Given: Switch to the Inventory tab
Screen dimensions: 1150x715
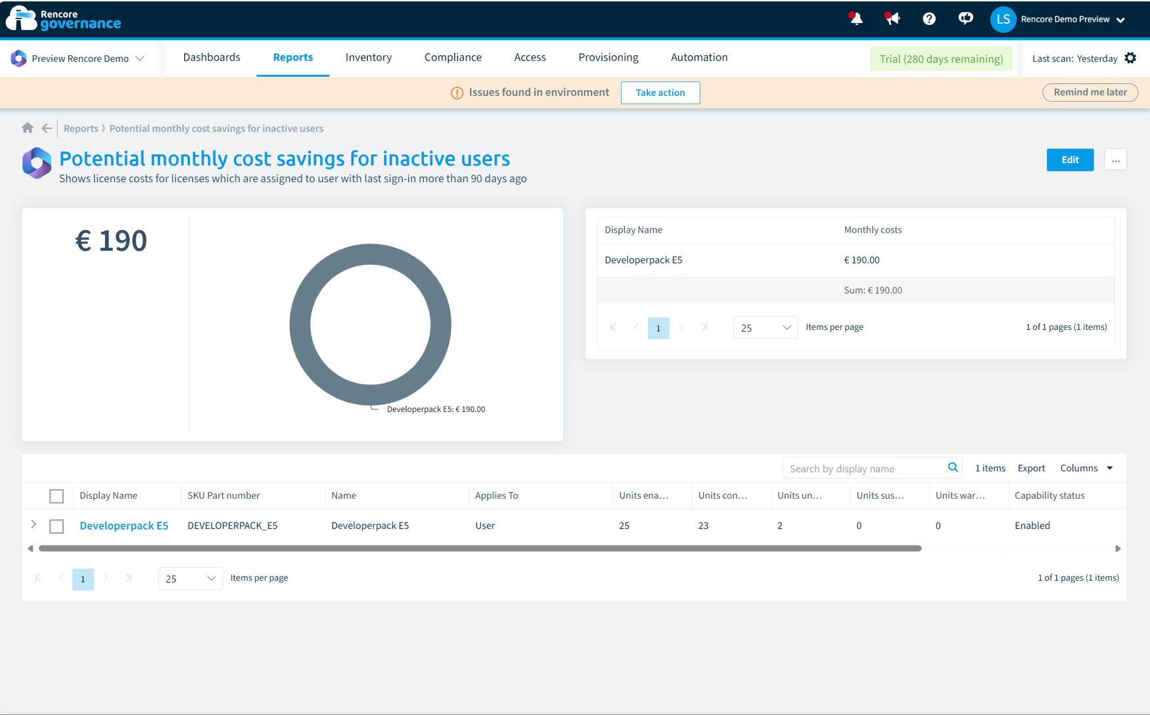Looking at the screenshot, I should pos(369,57).
